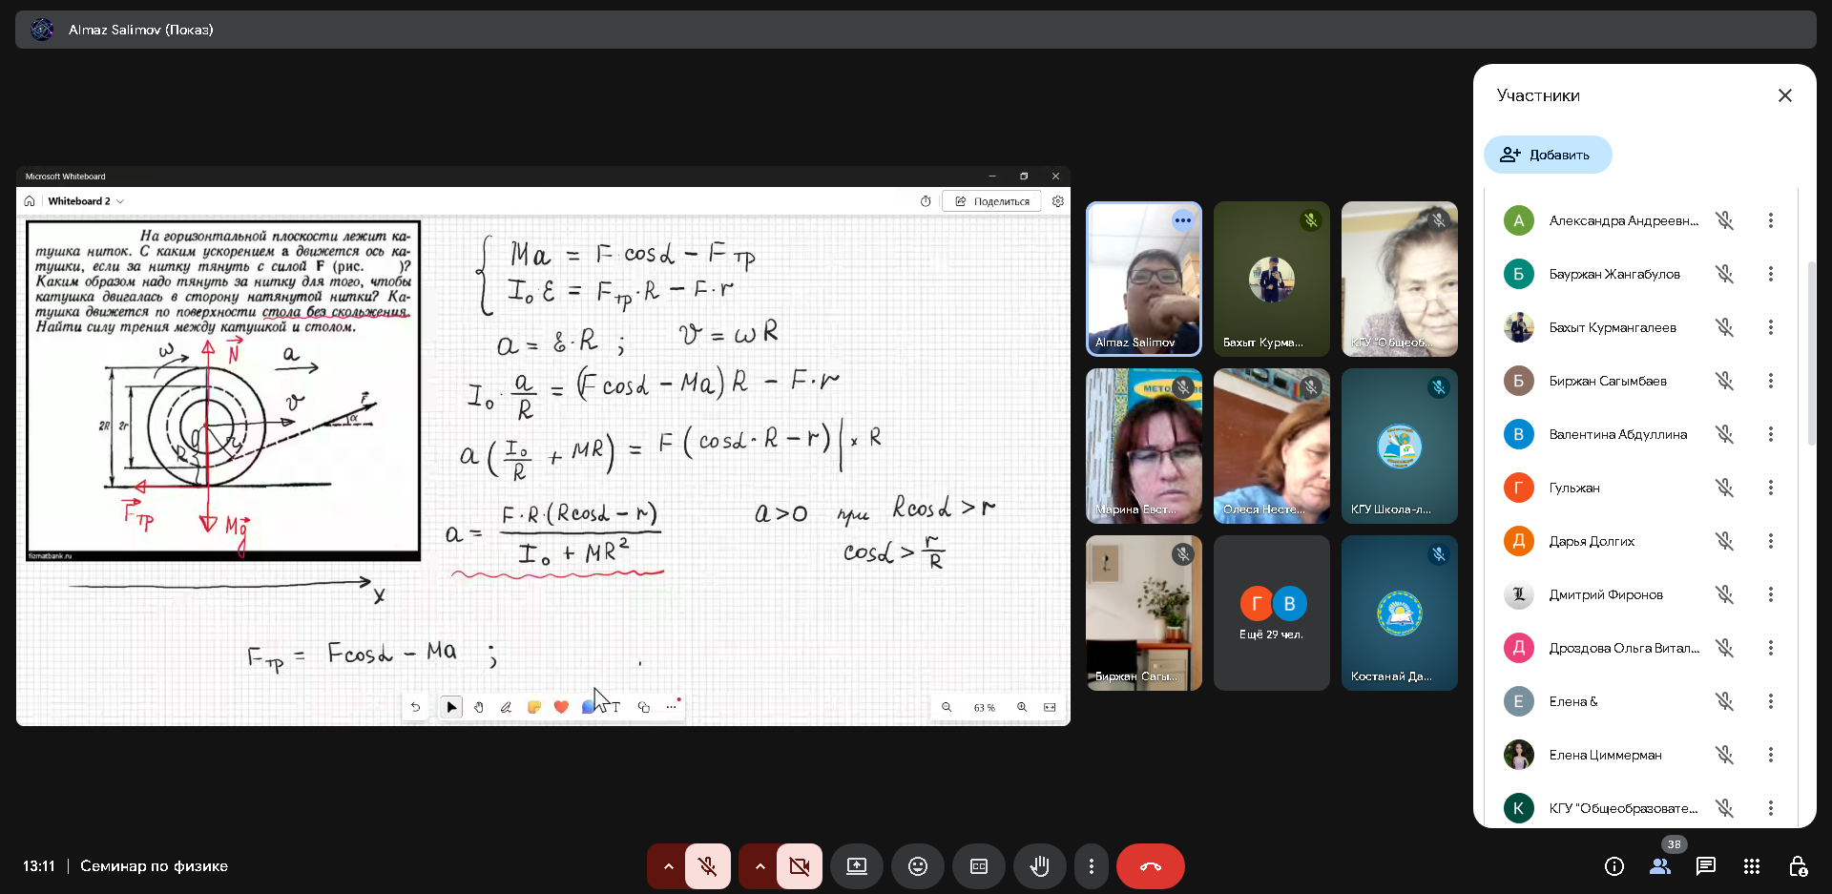Turn on the camera
The width and height of the screenshot is (1832, 894).
(799, 866)
